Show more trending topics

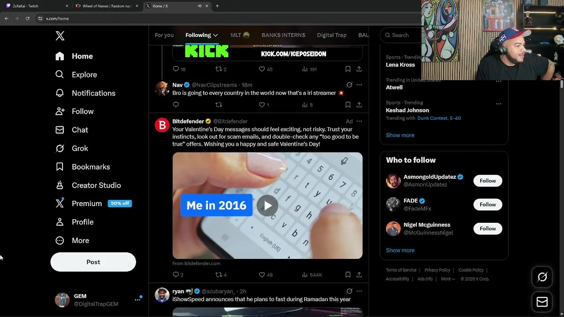(x=400, y=136)
